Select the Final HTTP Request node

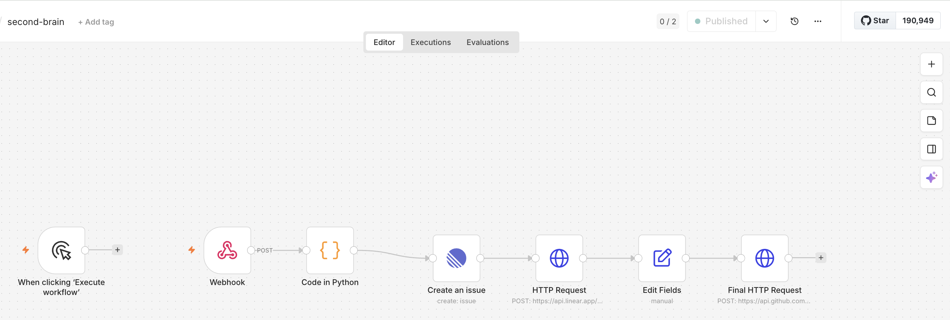click(x=764, y=258)
